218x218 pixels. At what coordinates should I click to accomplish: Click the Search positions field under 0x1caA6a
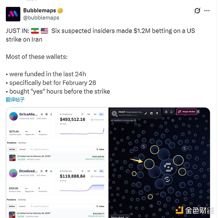[61, 149]
